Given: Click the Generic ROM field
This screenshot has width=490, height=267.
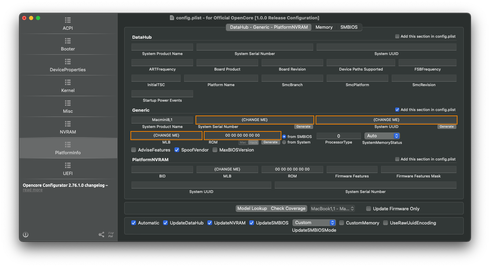Looking at the screenshot, I should point(242,135).
